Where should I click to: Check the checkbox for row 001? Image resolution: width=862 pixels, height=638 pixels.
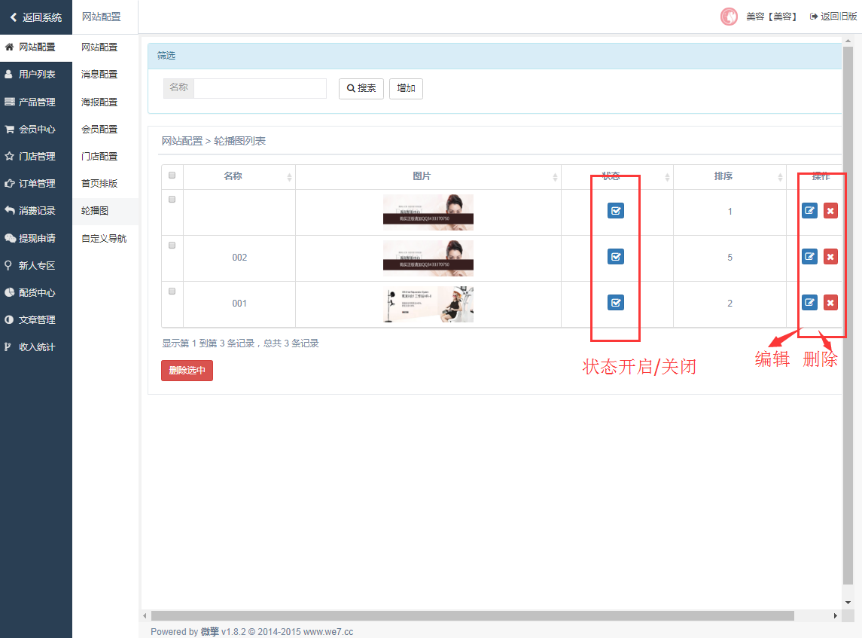click(x=172, y=292)
